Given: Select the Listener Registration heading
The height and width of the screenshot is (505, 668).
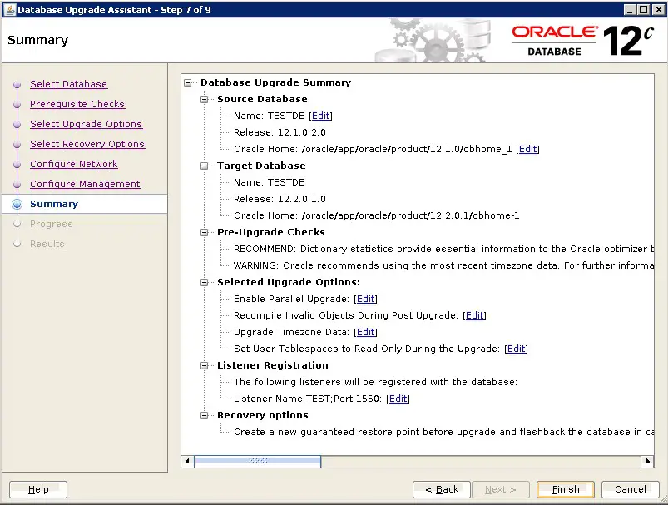Looking at the screenshot, I should 273,365.
